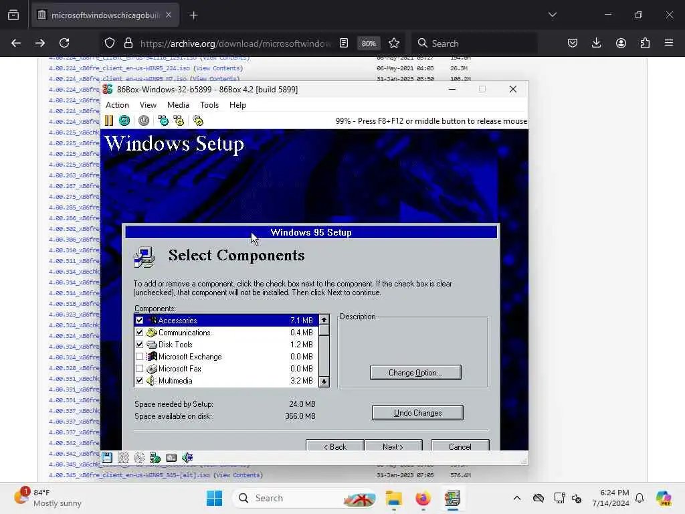Open Firefox extensions puzzle icon
685x514 pixels.
646,43
